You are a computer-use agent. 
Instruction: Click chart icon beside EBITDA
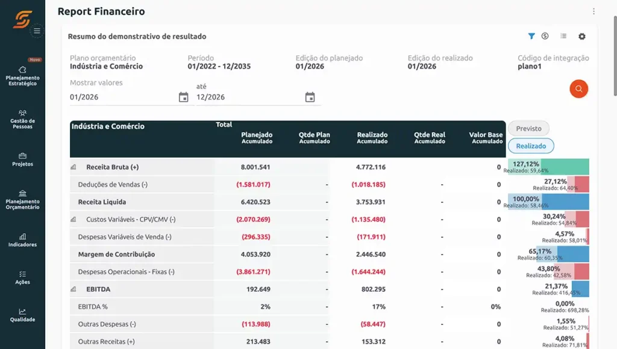pos(73,289)
